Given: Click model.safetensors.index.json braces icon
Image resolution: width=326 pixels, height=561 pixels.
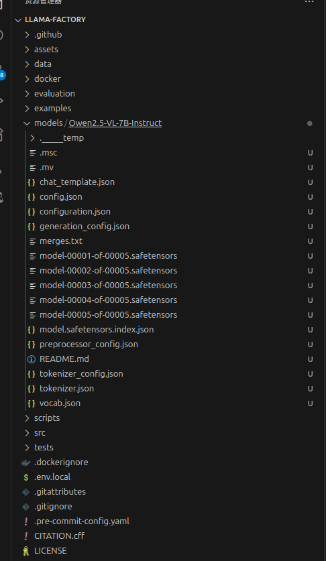Looking at the screenshot, I should point(32,330).
